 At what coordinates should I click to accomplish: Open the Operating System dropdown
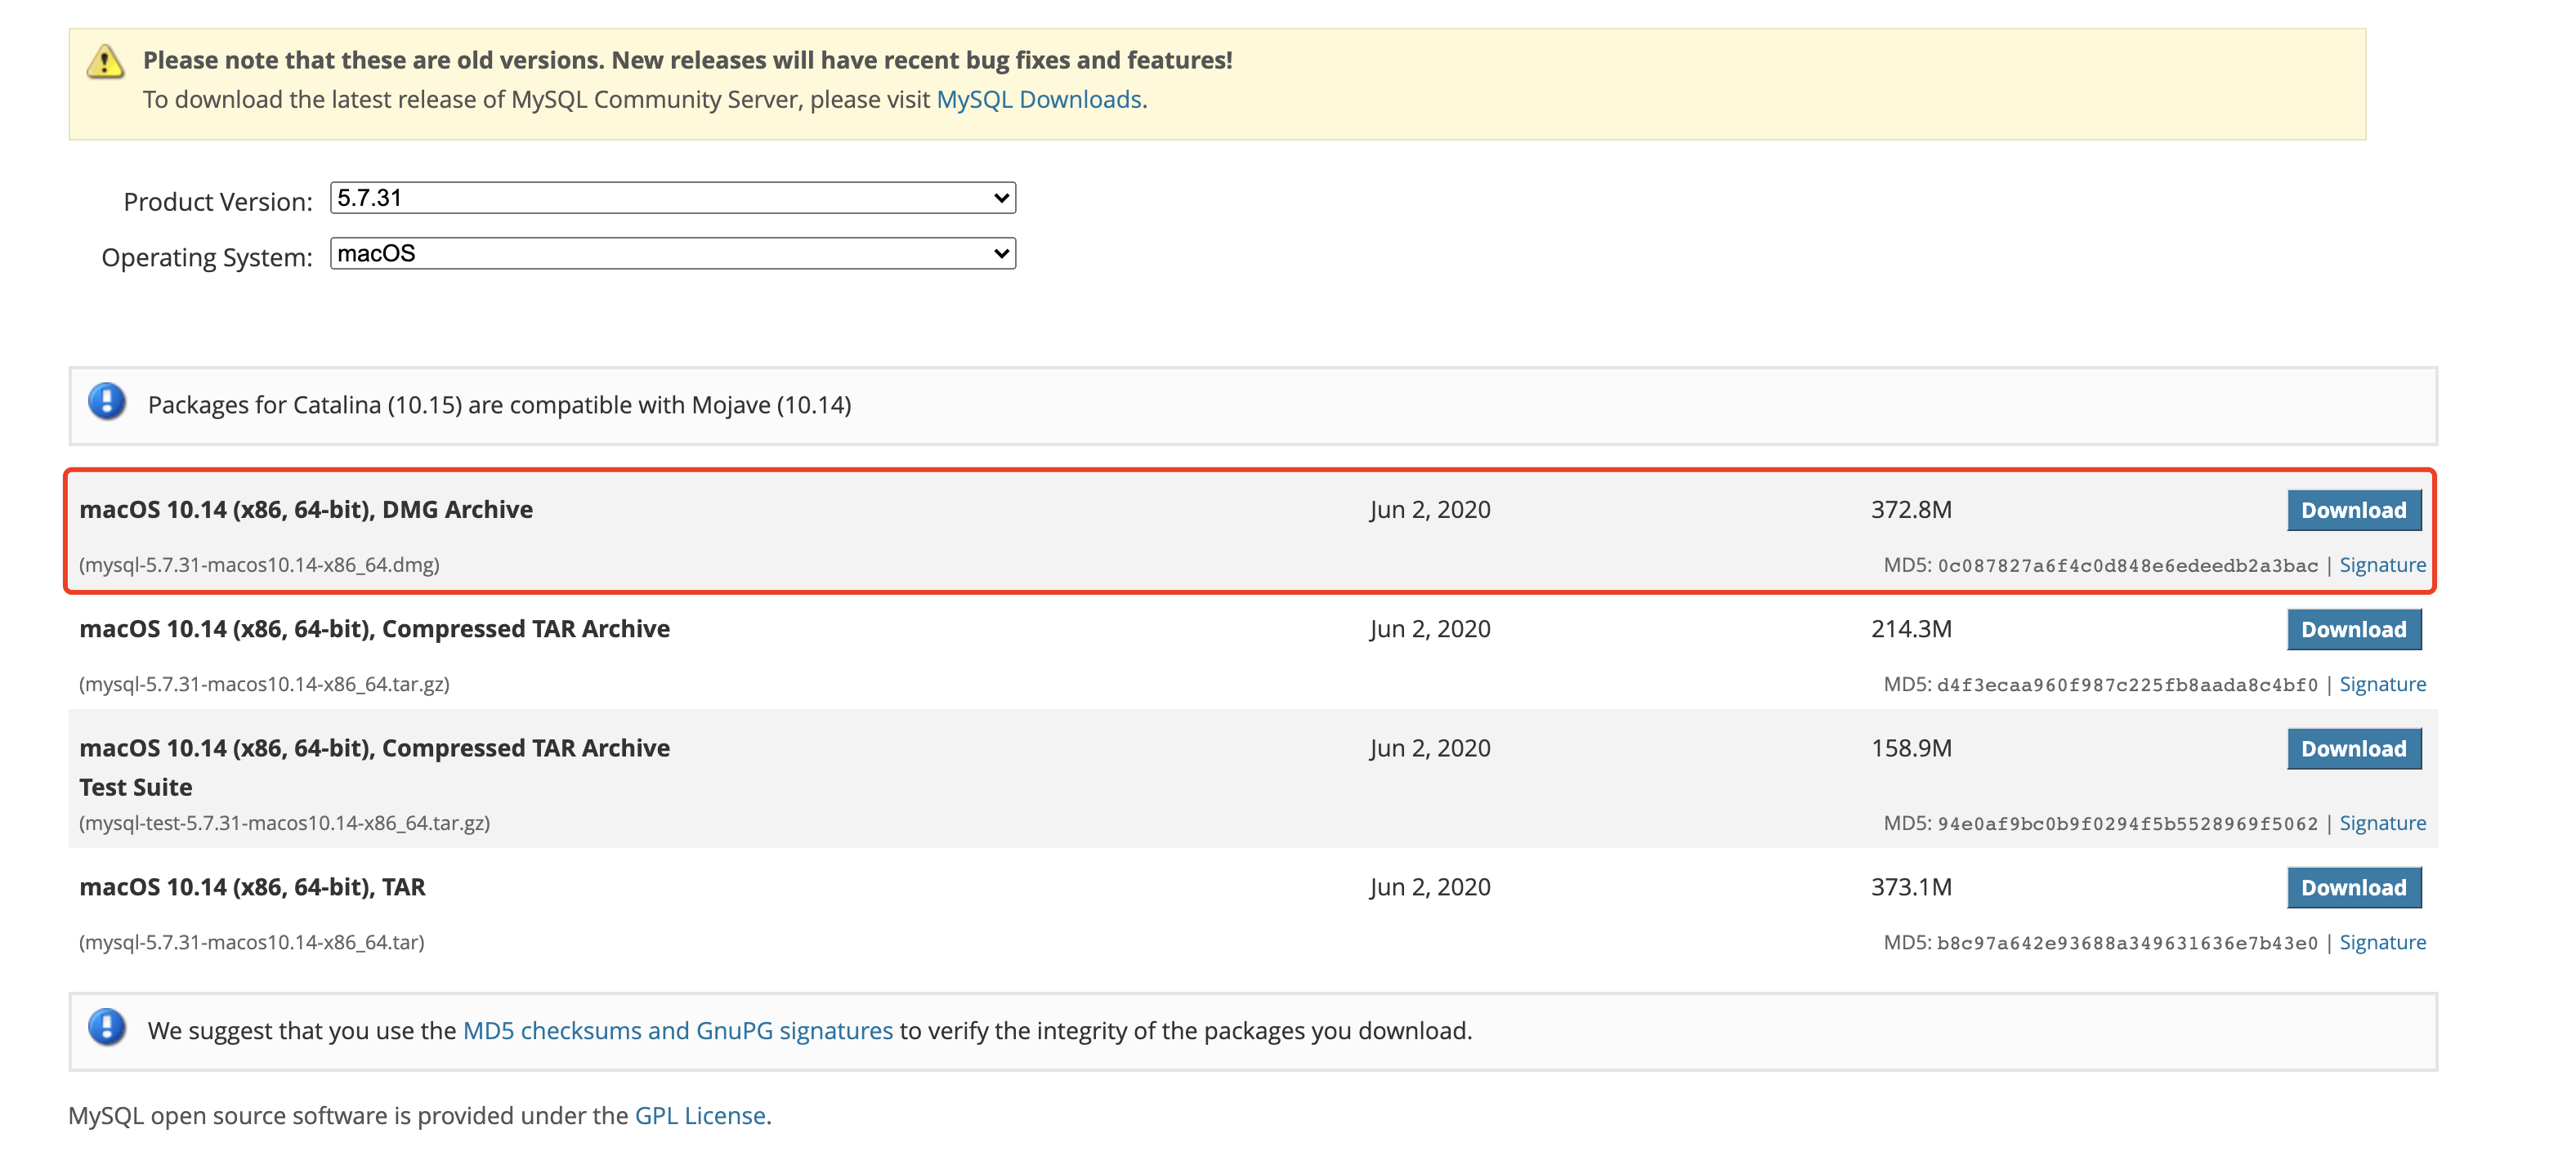(672, 253)
